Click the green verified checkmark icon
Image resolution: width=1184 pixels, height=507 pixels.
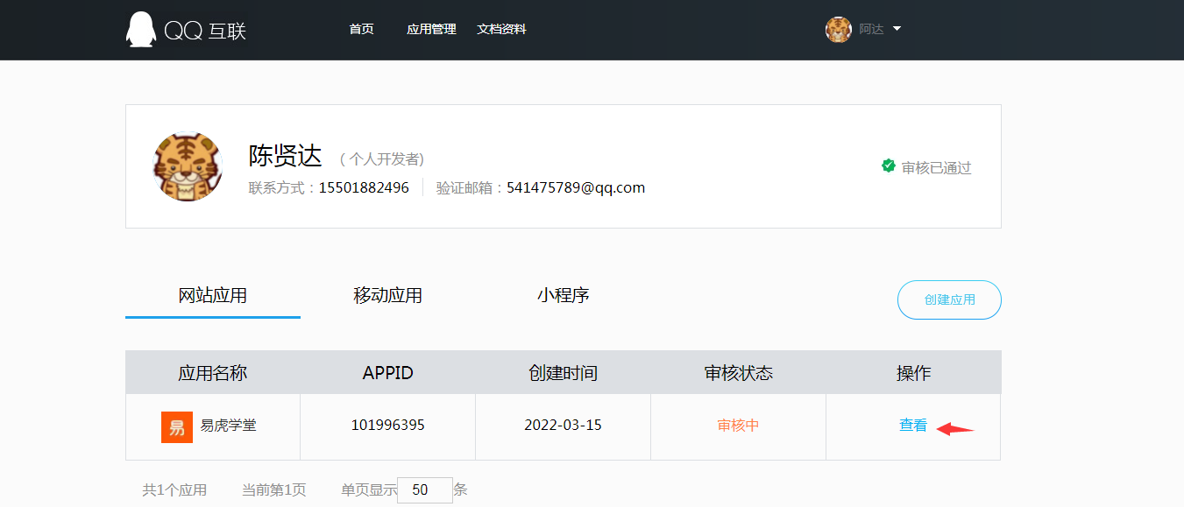889,166
